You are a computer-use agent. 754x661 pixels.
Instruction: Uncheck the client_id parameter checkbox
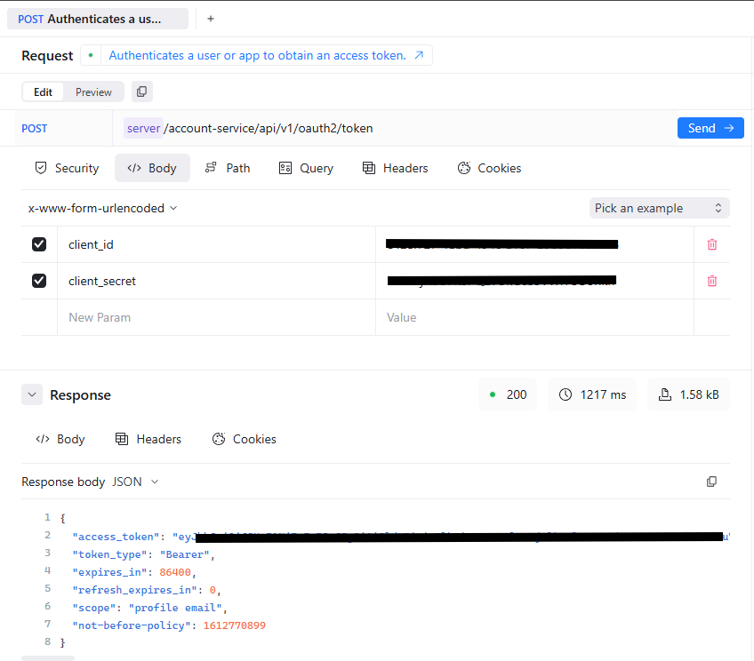tap(39, 244)
